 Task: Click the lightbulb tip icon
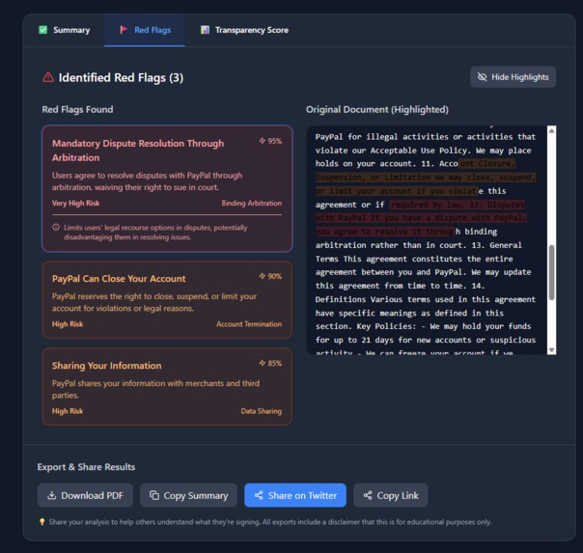[42, 522]
